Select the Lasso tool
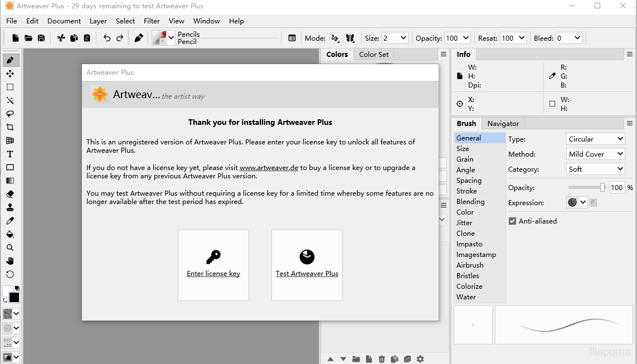 10,114
